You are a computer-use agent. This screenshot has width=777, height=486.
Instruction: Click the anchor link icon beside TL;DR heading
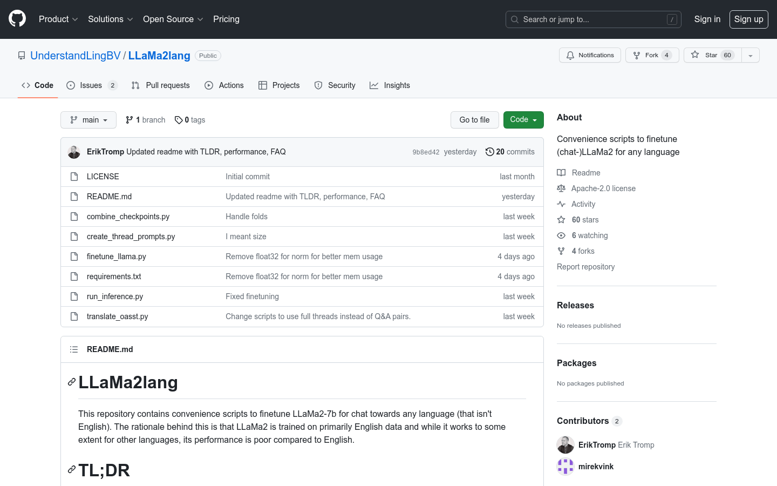coord(71,469)
